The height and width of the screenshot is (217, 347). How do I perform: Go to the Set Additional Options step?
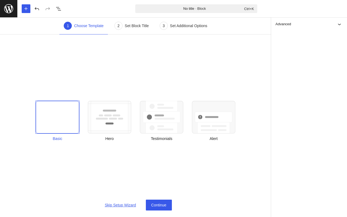point(184,26)
